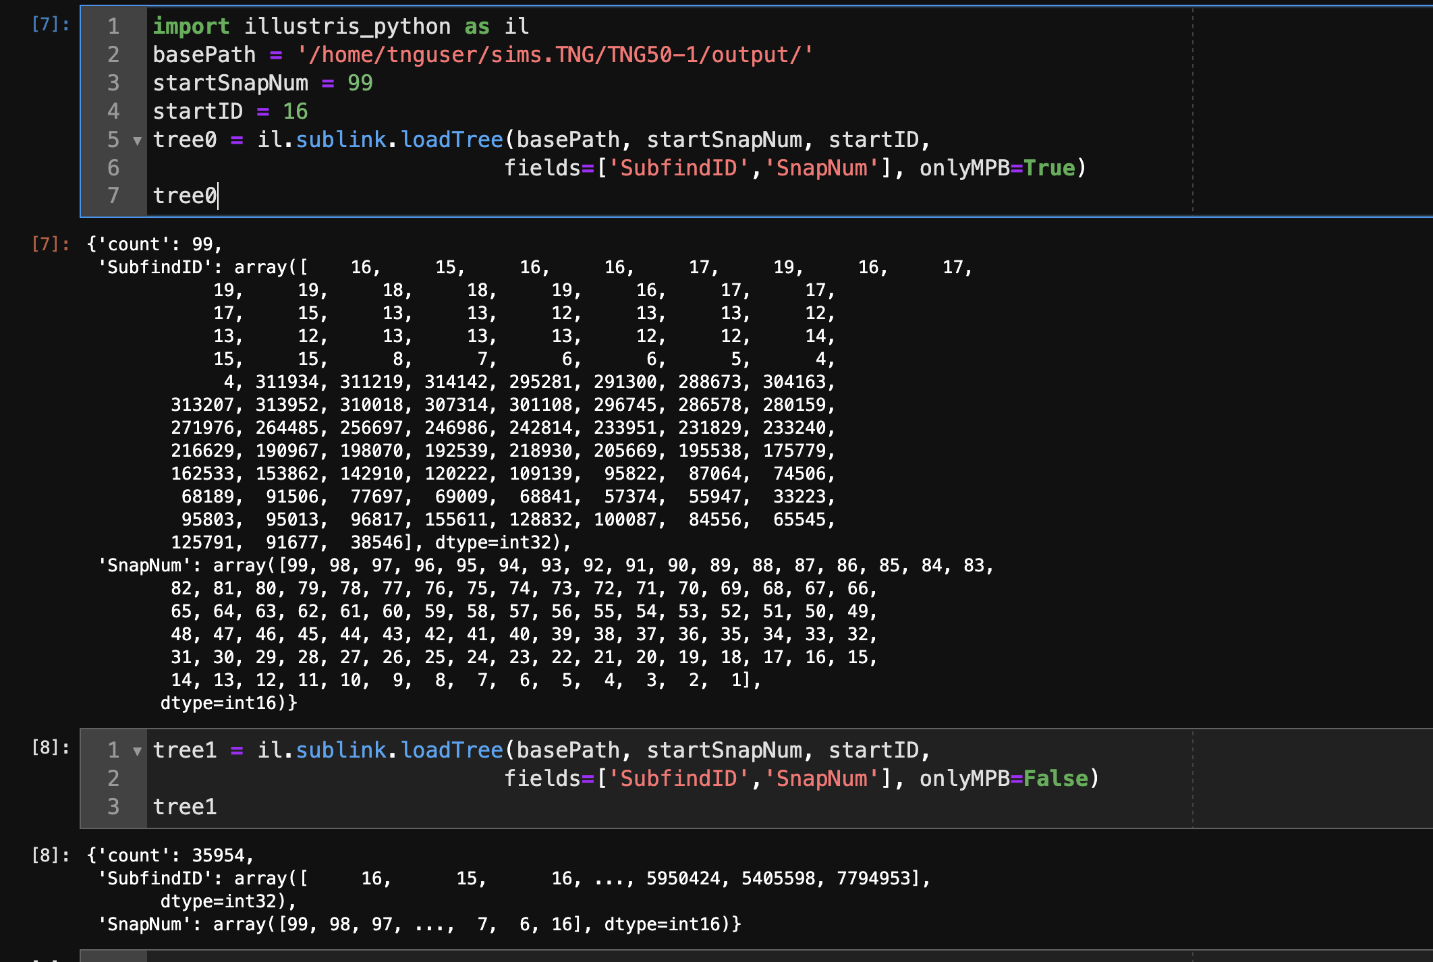The height and width of the screenshot is (962, 1433).
Task: Place cursor on the 'import illustris_python as il' line
Action: [341, 26]
